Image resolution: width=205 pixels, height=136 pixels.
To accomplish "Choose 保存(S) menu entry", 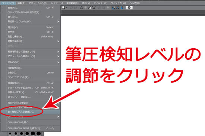I will coord(31,32).
